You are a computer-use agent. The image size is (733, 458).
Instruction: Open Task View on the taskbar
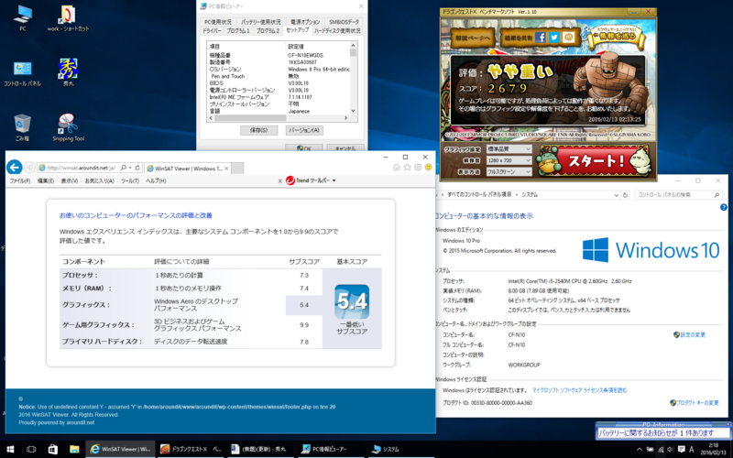point(31,449)
